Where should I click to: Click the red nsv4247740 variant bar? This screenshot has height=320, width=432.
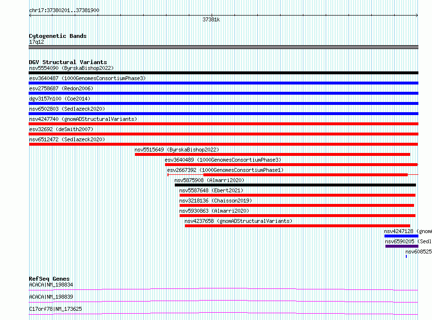[223, 124]
